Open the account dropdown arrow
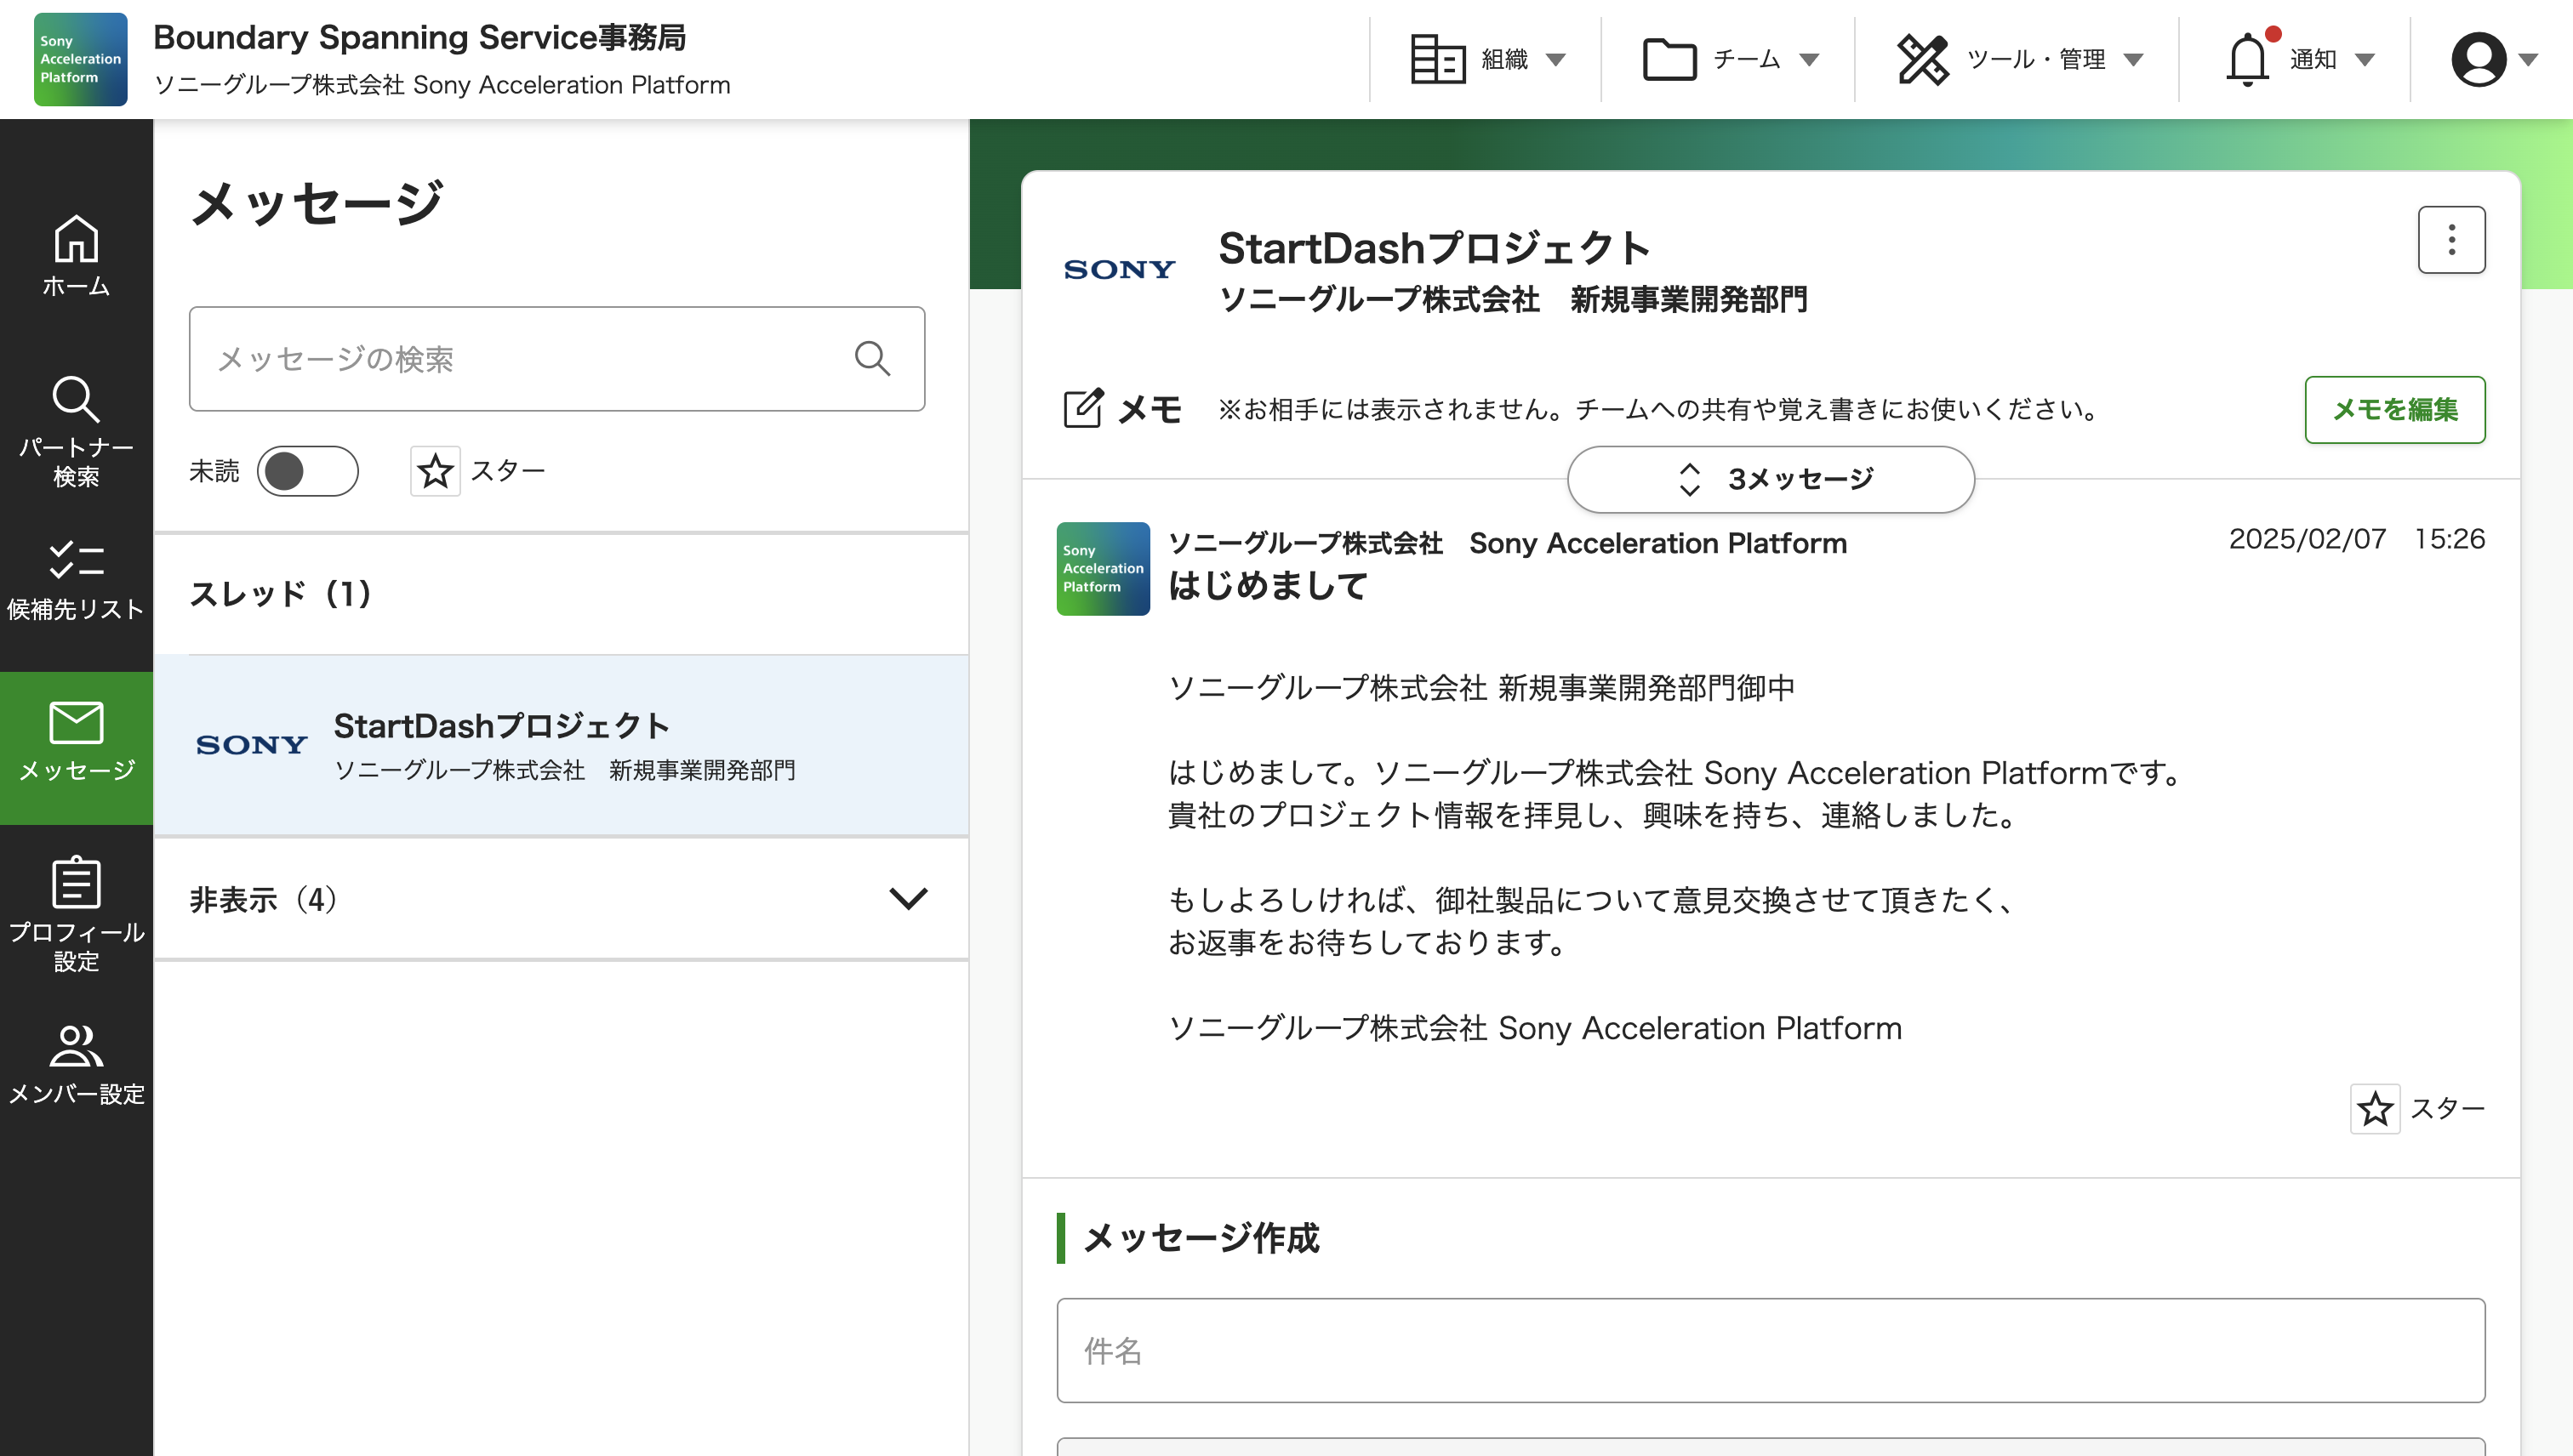 pos(2528,60)
